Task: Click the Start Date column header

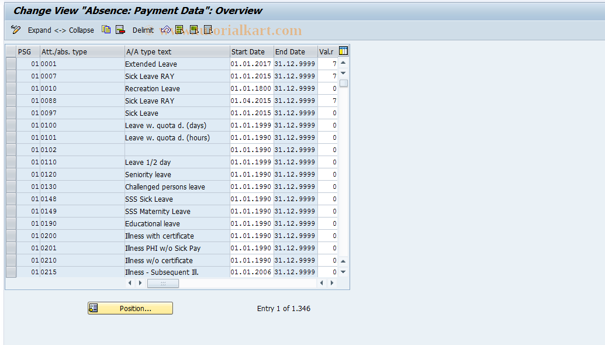Action: pyautogui.click(x=252, y=51)
